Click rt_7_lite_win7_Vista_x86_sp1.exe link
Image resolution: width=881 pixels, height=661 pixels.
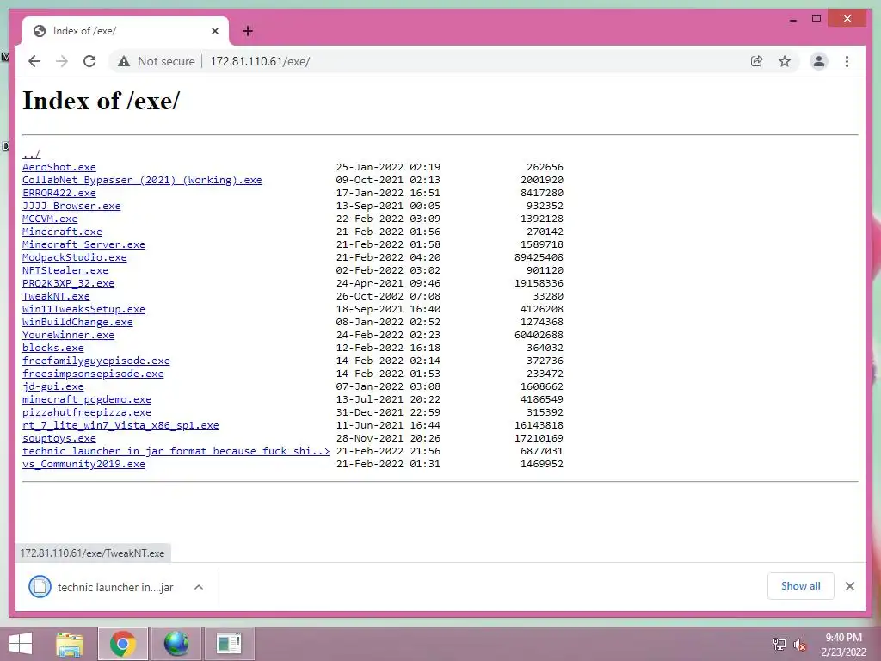click(x=120, y=425)
